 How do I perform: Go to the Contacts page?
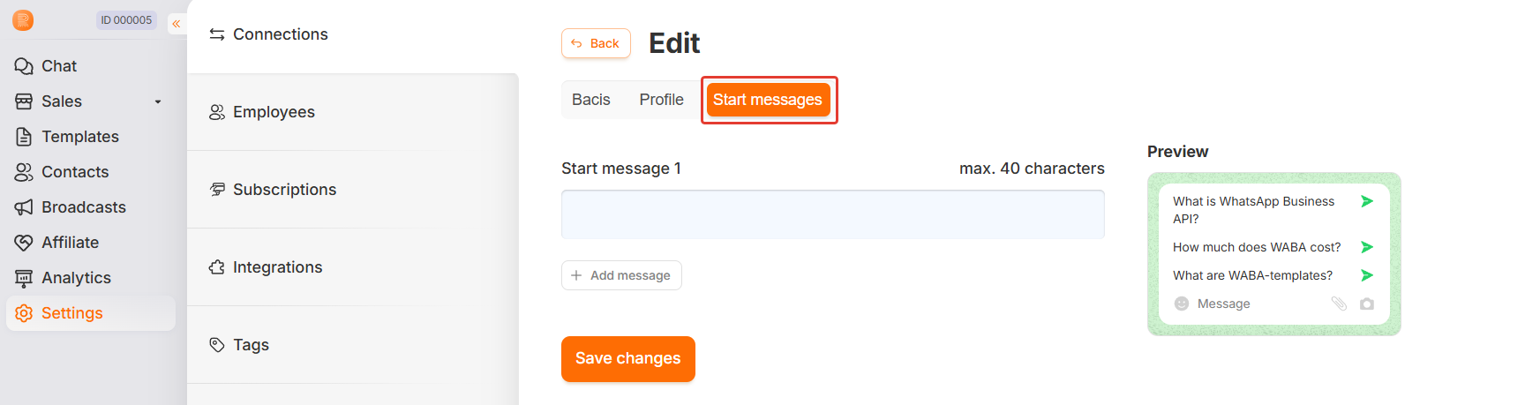point(75,172)
